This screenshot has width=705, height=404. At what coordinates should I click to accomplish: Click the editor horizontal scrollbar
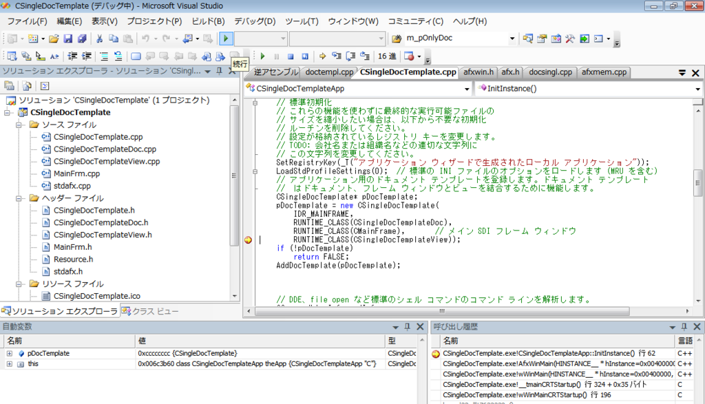coord(442,311)
